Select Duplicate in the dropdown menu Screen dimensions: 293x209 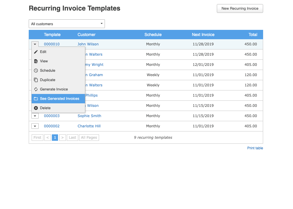coord(58,80)
